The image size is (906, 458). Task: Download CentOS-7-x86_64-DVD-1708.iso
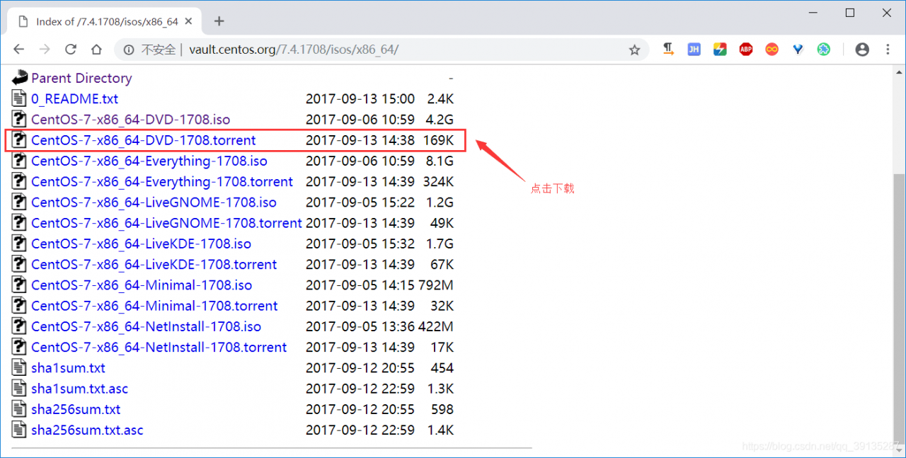pyautogui.click(x=130, y=120)
